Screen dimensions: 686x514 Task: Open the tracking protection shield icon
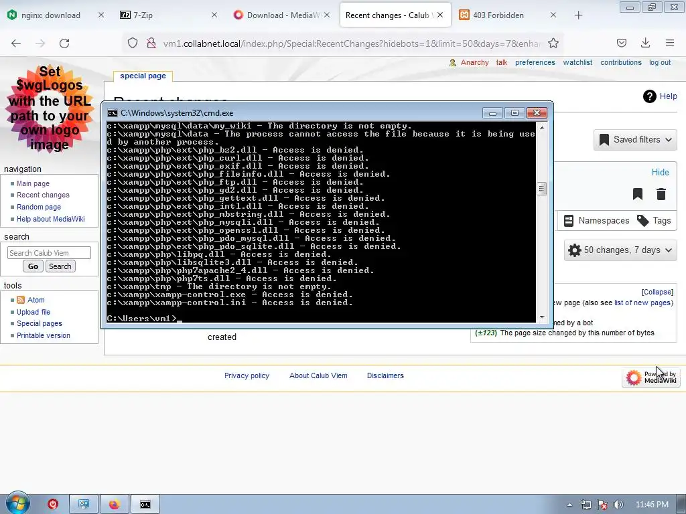[x=133, y=44]
